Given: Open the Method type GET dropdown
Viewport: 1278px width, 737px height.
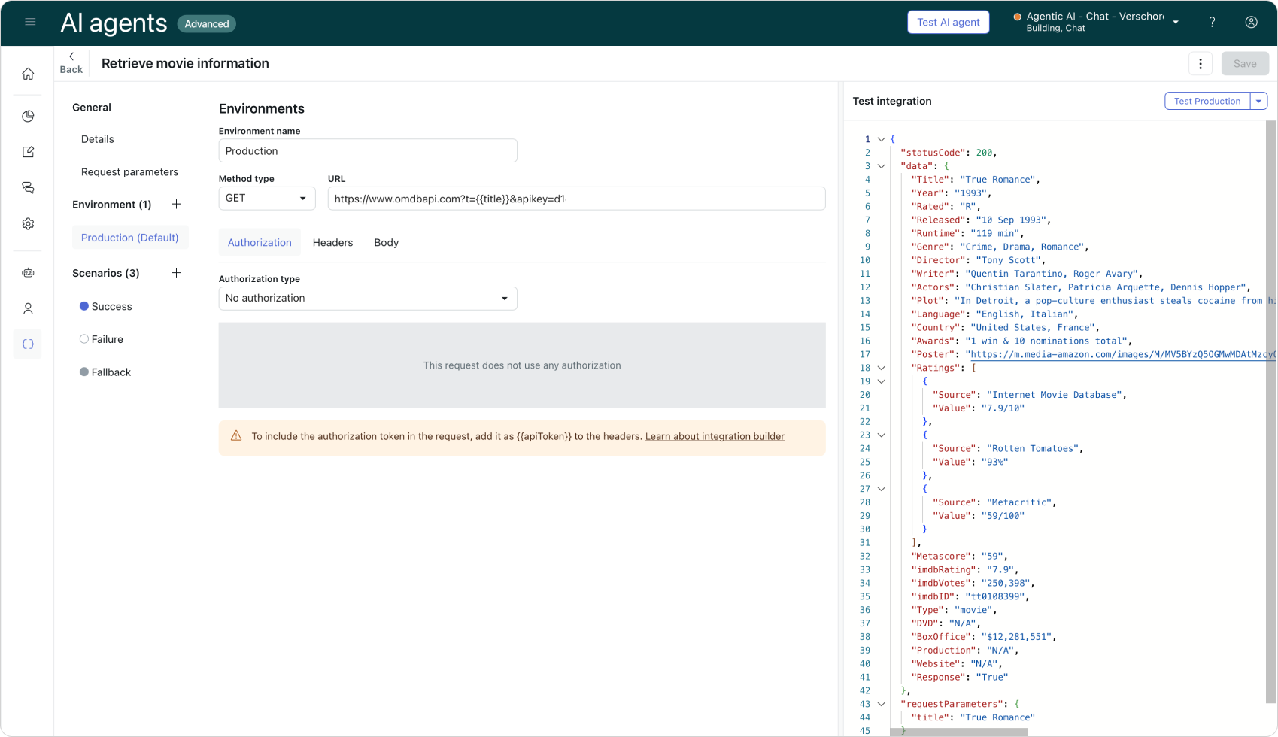Looking at the screenshot, I should click(x=267, y=199).
